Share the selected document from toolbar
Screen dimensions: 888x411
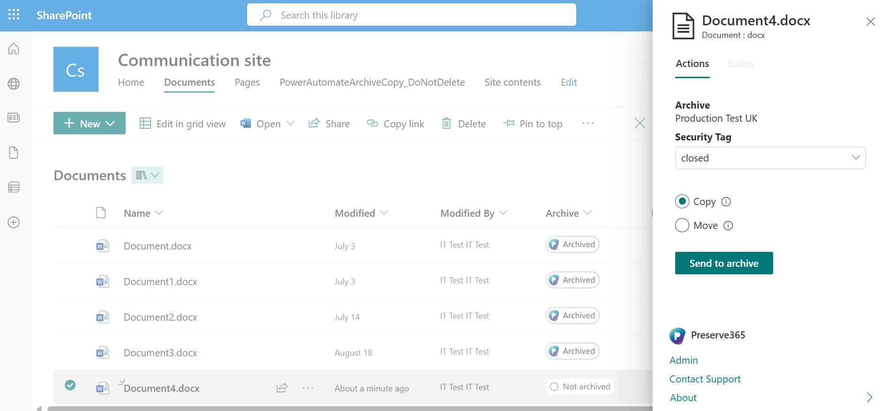coord(329,124)
